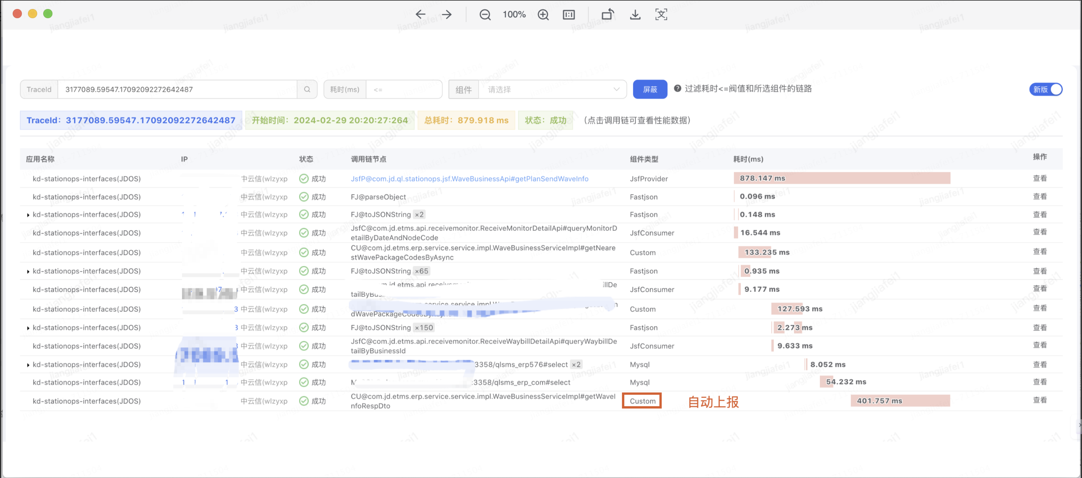The image size is (1082, 478).
Task: Click the TraceId search magnifier icon
Action: point(307,89)
